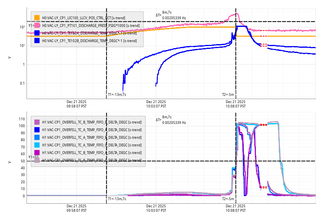The image size is (323, 221).
Task: Select the T2=-5m cursor label in top plot
Action: [x=228, y=95]
